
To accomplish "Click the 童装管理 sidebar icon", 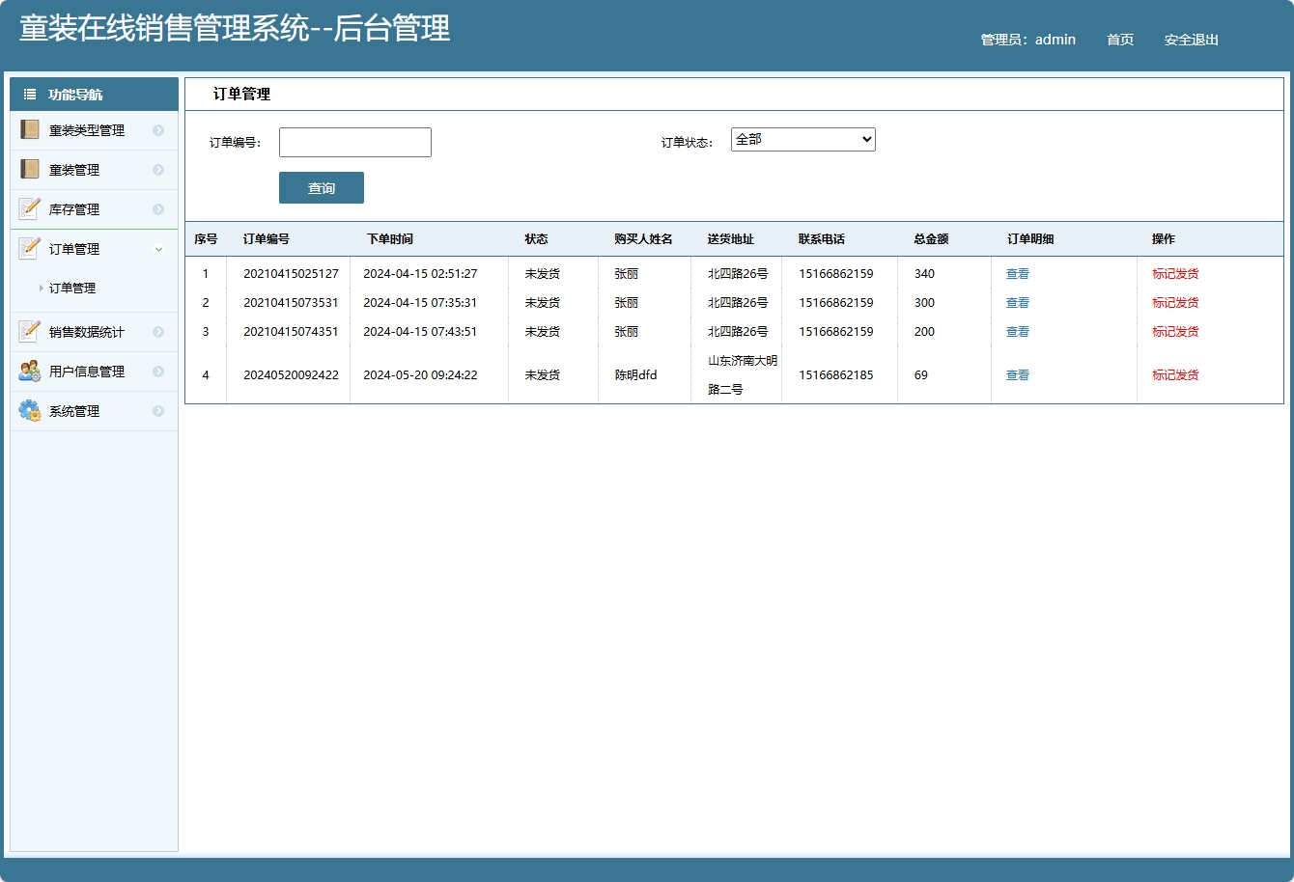I will pyautogui.click(x=29, y=169).
